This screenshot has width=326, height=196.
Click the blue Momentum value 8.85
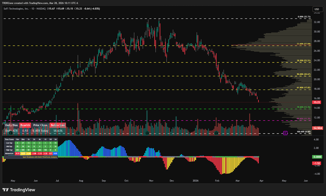55,154
